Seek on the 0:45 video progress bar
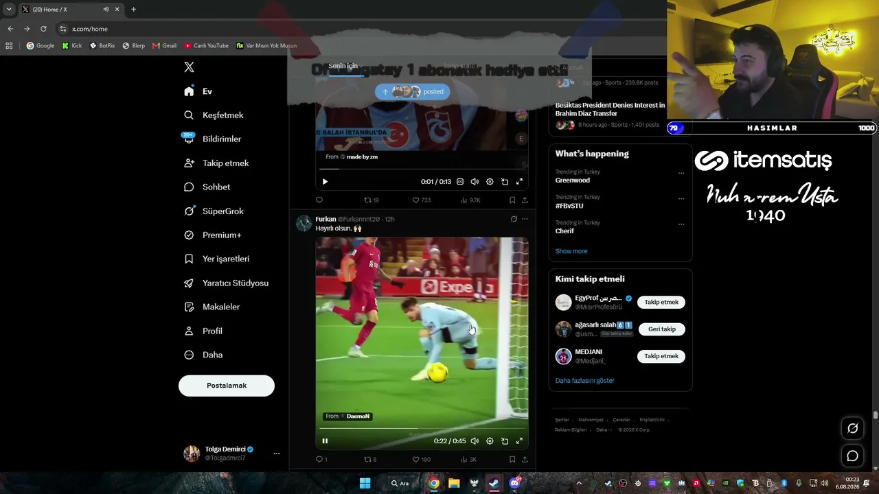The height and width of the screenshot is (494, 879). (x=422, y=428)
